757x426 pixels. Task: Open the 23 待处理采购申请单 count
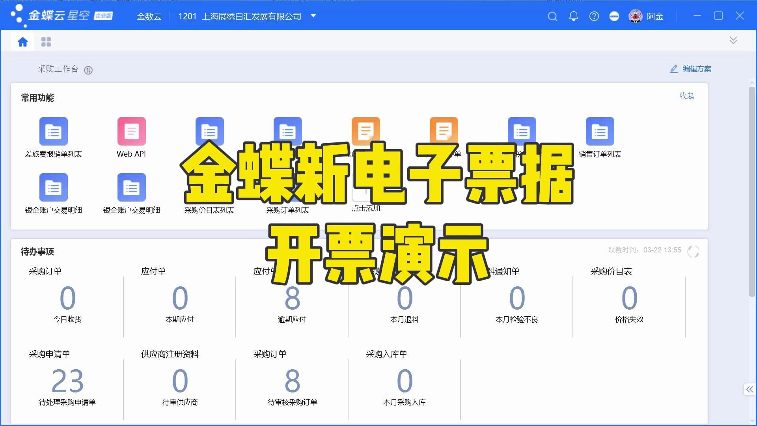coord(67,381)
